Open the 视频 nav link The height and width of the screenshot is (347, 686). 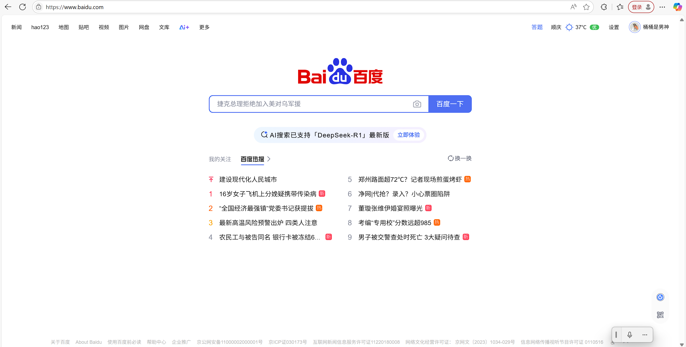point(104,27)
